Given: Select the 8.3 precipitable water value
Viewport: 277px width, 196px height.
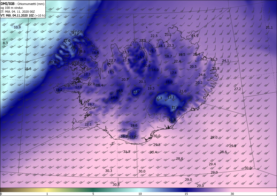Looking at the screenshot, I should click(x=5, y=43).
